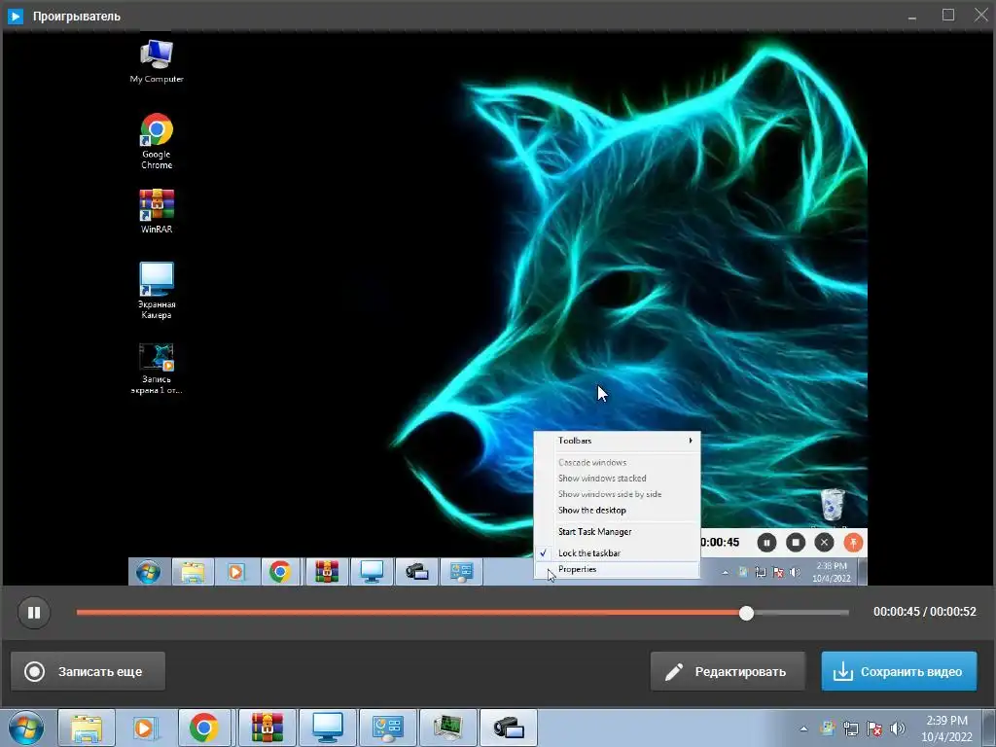Open the Action Center flag in the bottom tray

pos(874,729)
